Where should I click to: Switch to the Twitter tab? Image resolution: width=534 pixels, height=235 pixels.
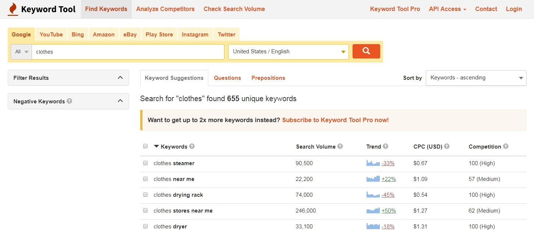tap(227, 35)
